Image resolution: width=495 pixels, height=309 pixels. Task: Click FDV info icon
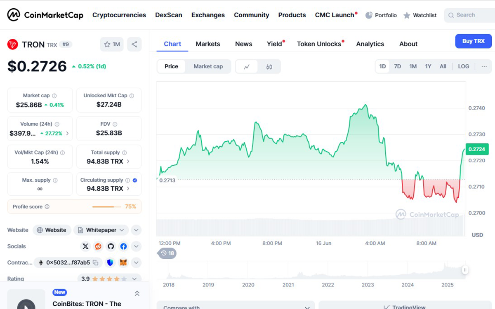115,124
